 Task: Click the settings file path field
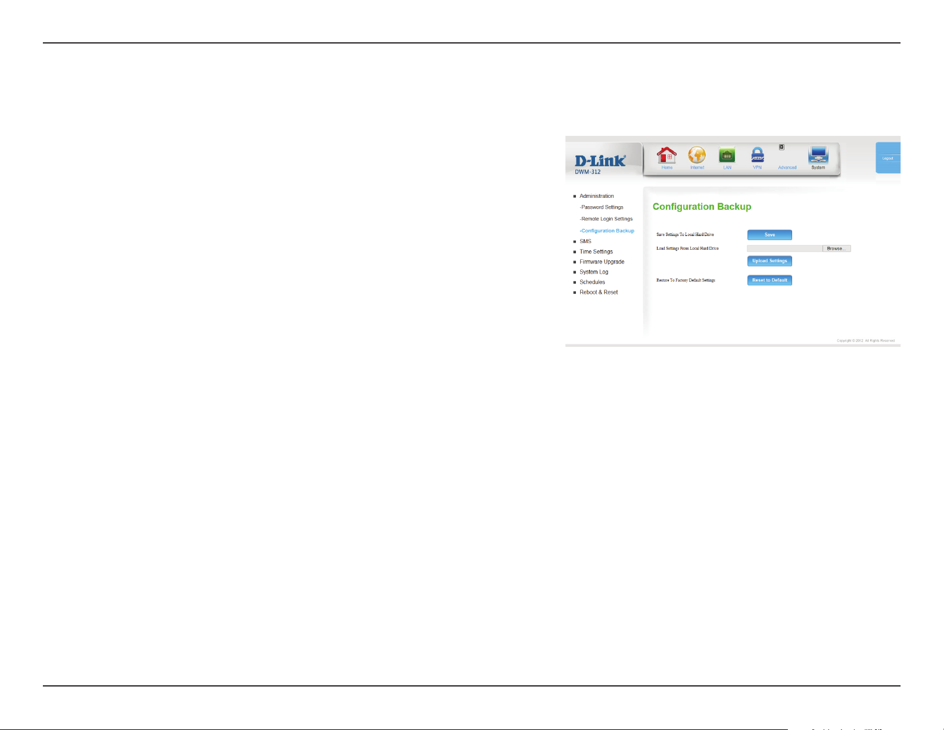point(784,248)
